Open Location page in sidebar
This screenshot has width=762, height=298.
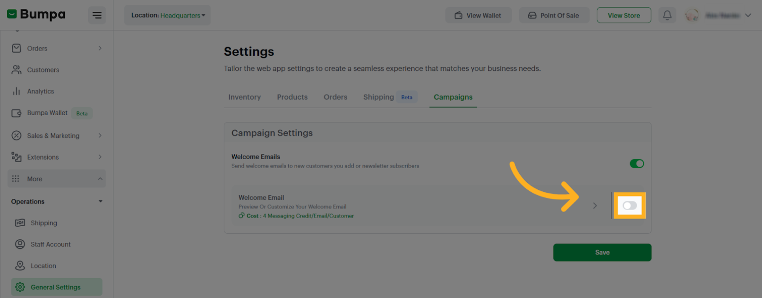click(x=43, y=266)
